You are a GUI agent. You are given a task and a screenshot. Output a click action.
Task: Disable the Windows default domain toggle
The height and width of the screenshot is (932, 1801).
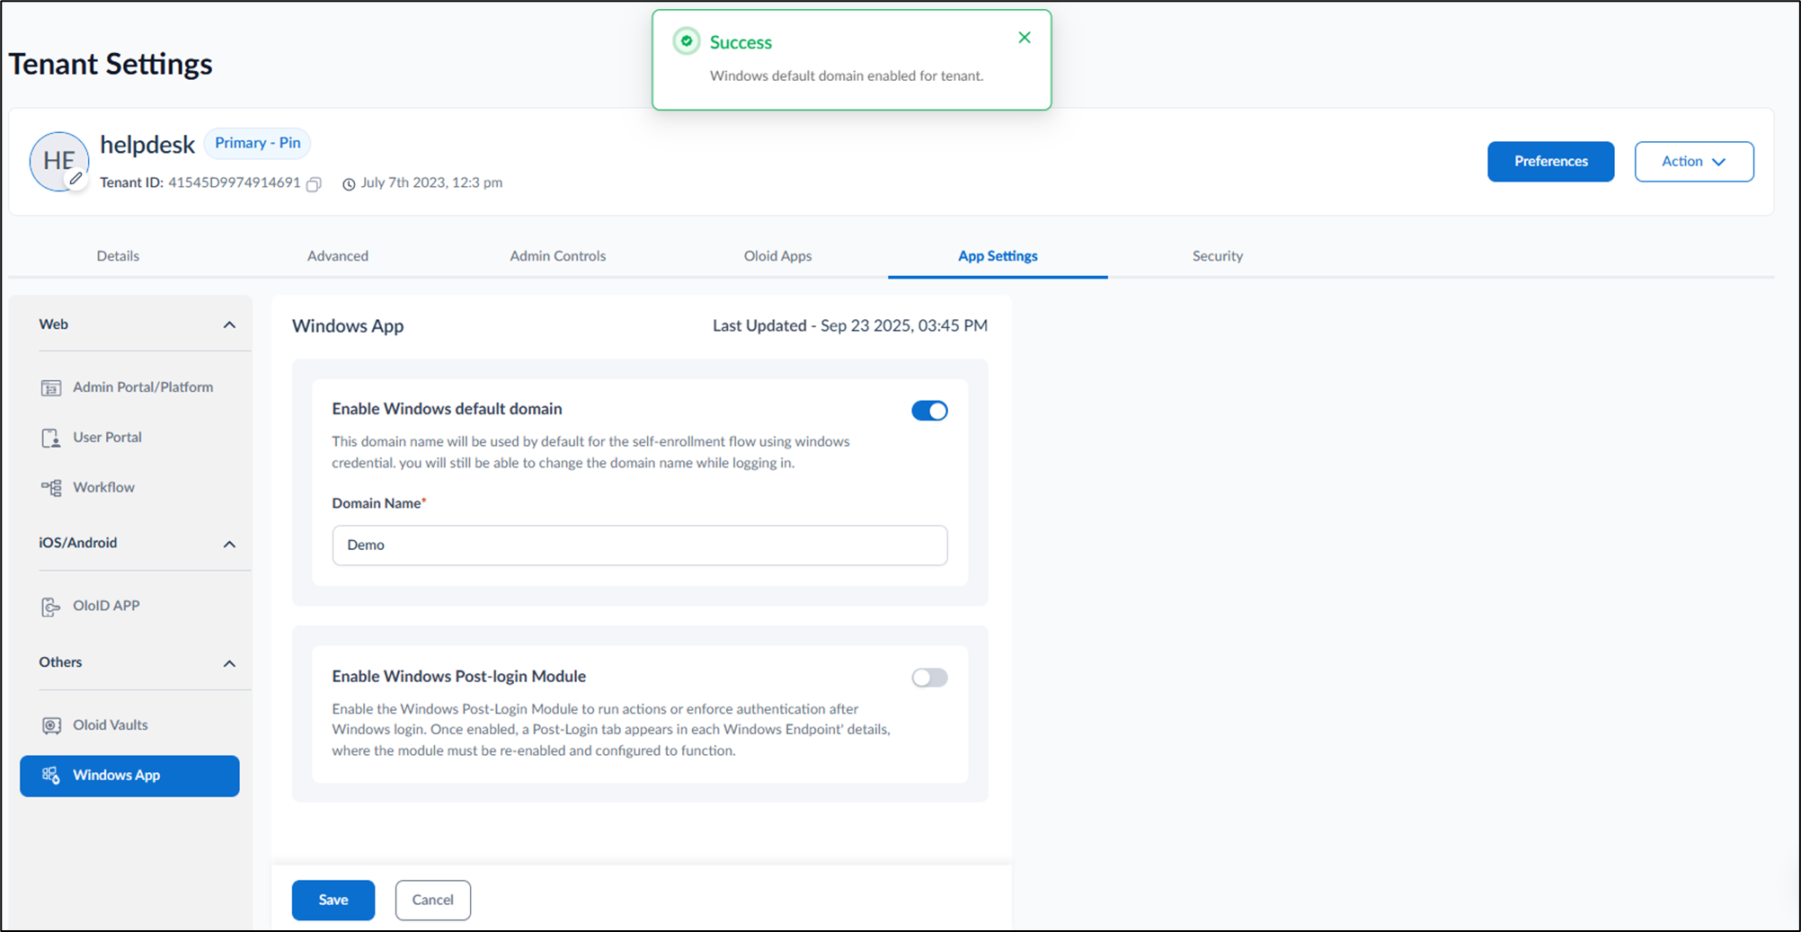(x=929, y=411)
